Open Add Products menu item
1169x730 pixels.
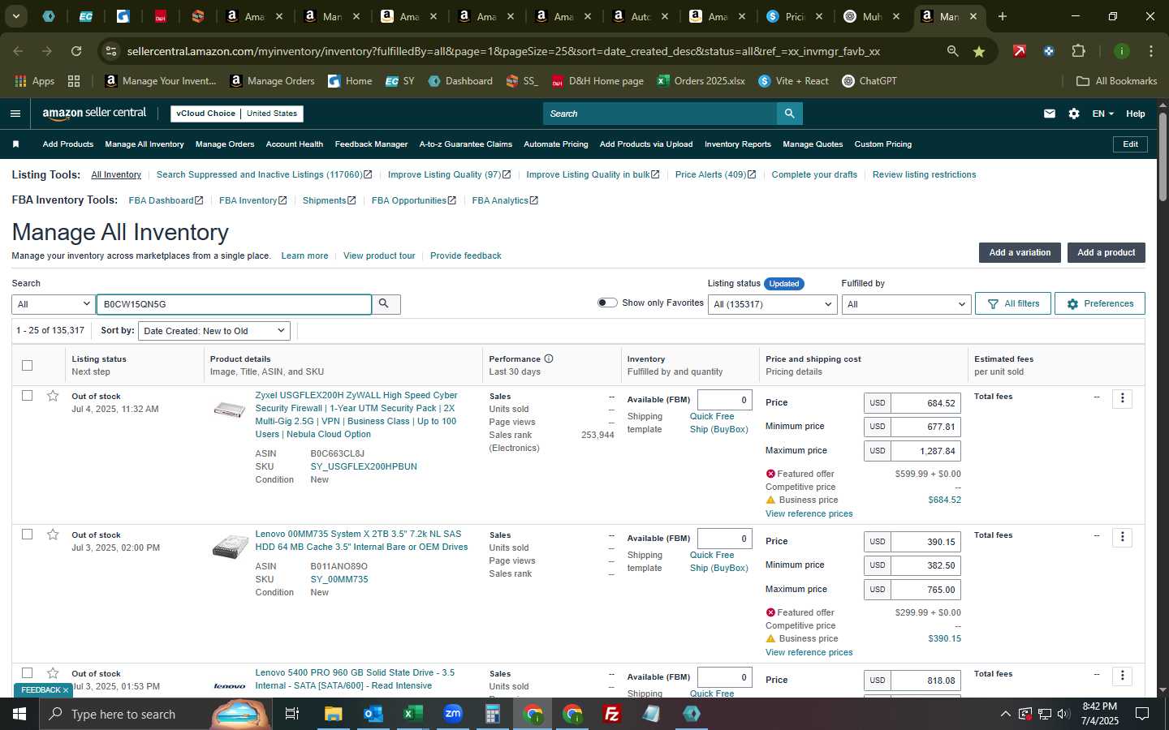click(x=67, y=144)
